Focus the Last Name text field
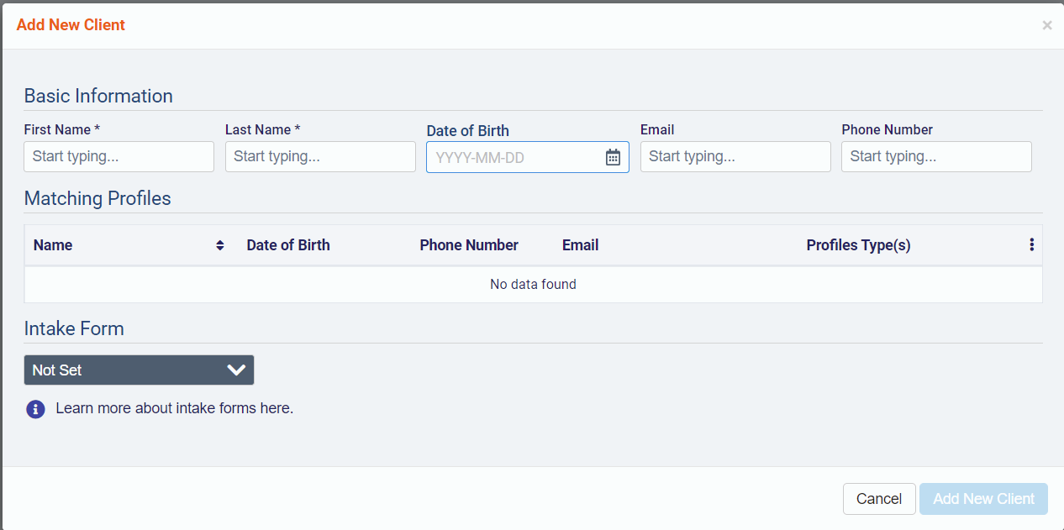1064x530 pixels. (x=320, y=157)
